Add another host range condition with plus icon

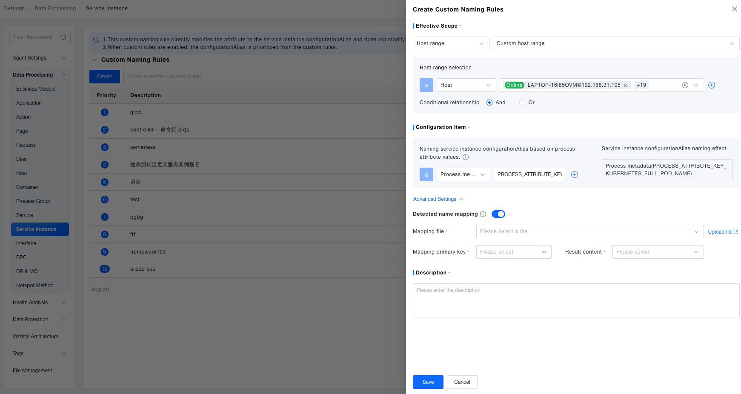712,85
